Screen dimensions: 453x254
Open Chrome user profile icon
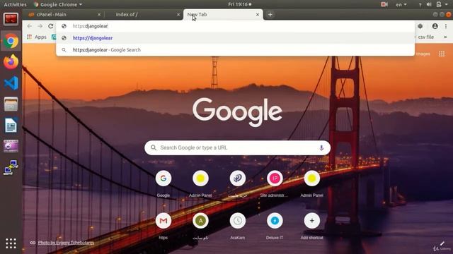pyautogui.click(x=435, y=26)
